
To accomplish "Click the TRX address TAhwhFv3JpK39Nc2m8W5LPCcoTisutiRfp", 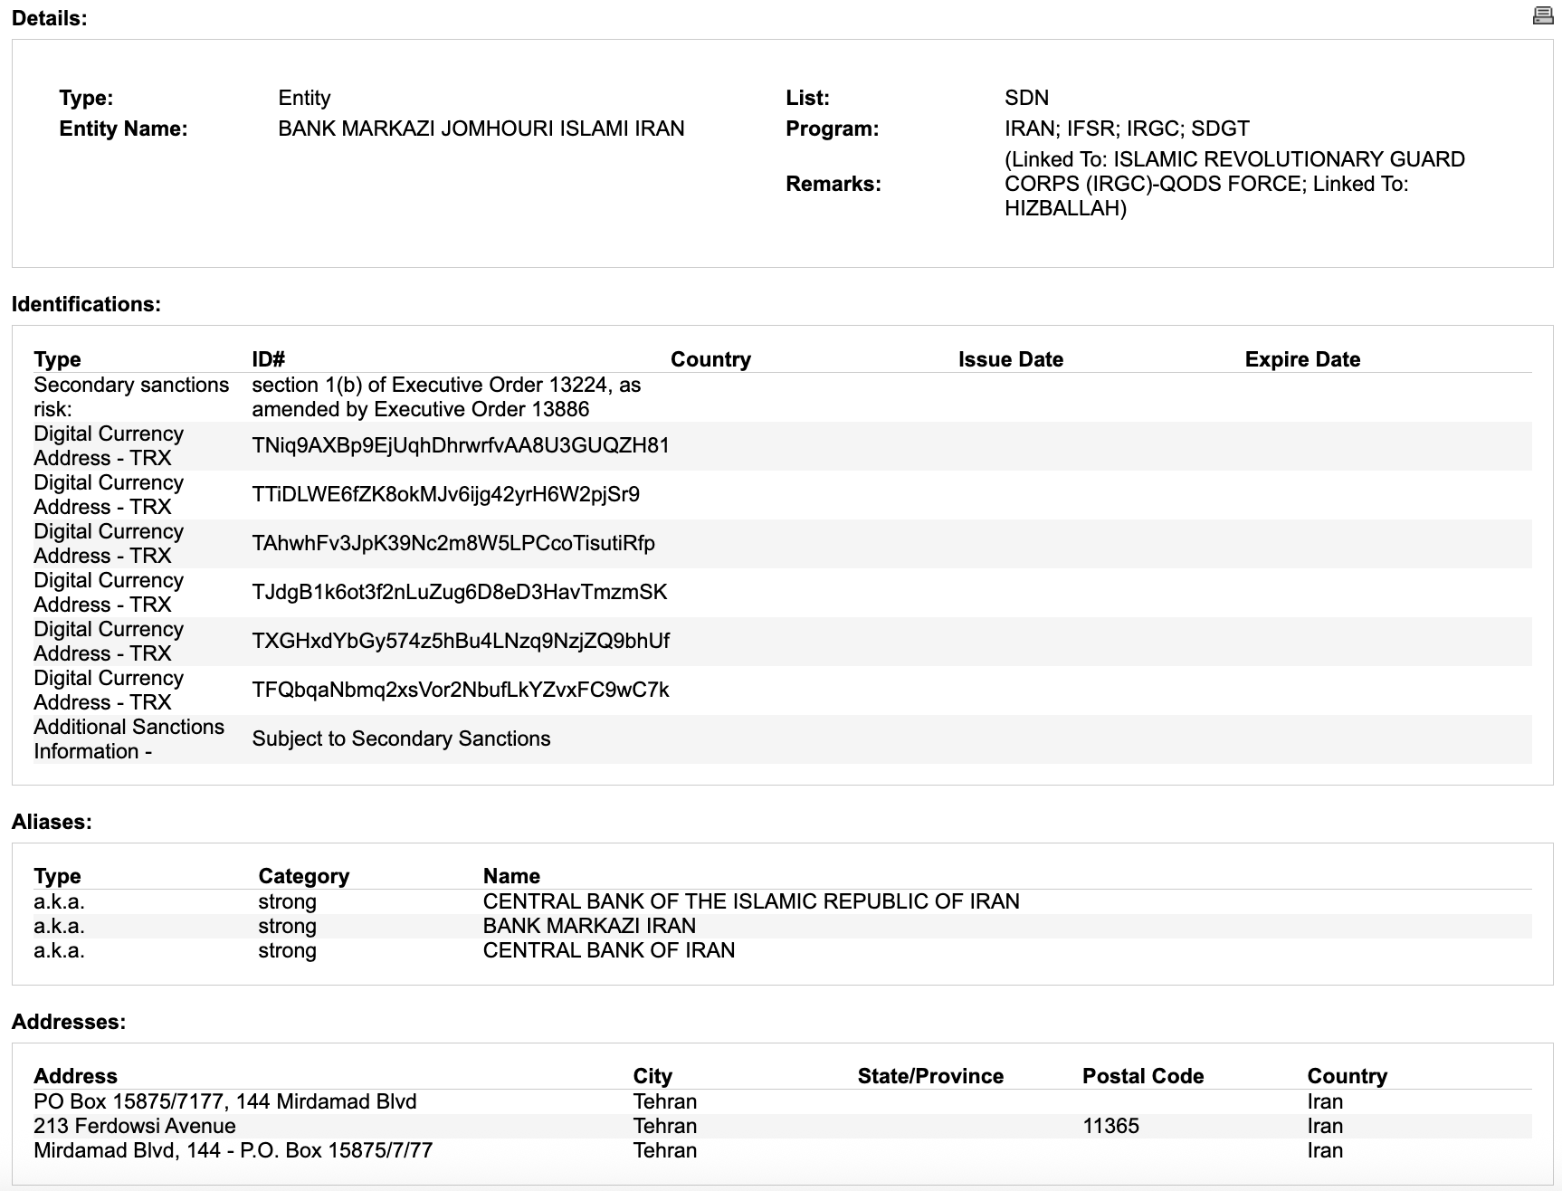I will [453, 543].
